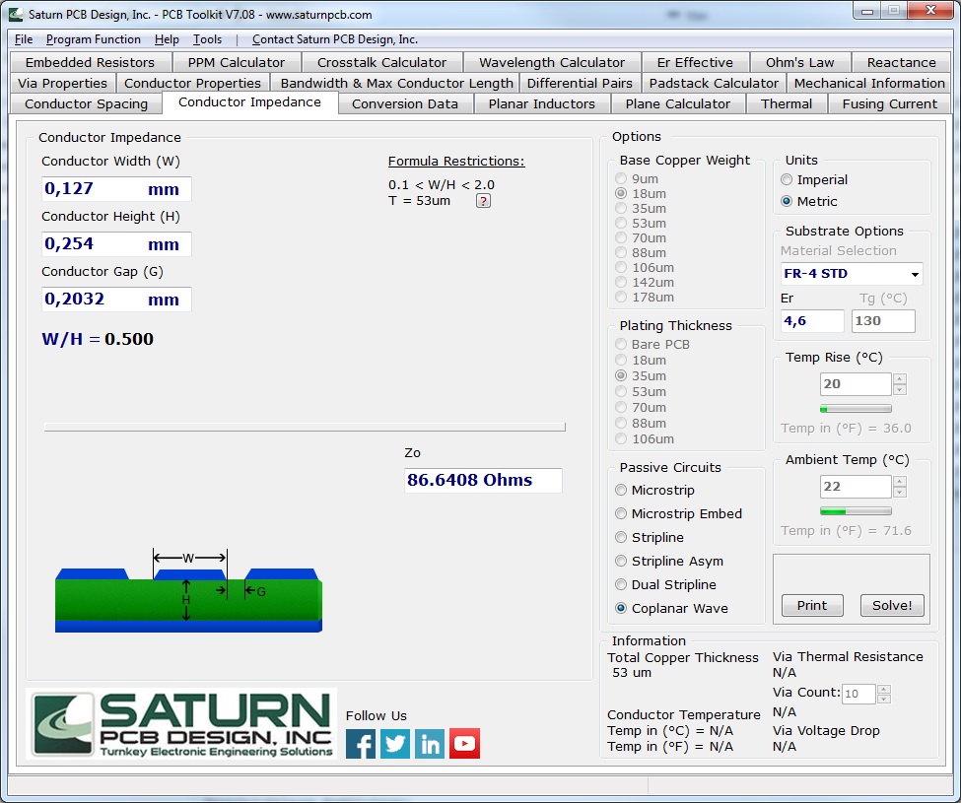Switch to the Padstack Calculator tab

click(x=714, y=84)
